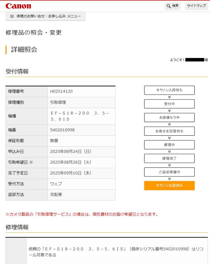210x264 pixels.
Task: Open the hamburger menu icon
Action: 12,16
